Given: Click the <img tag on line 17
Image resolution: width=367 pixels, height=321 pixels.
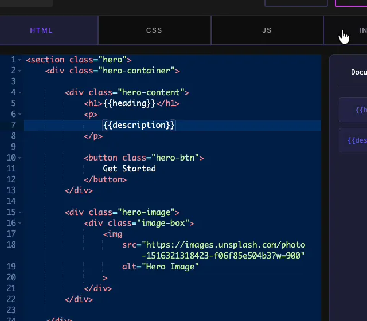Looking at the screenshot, I should [112, 234].
